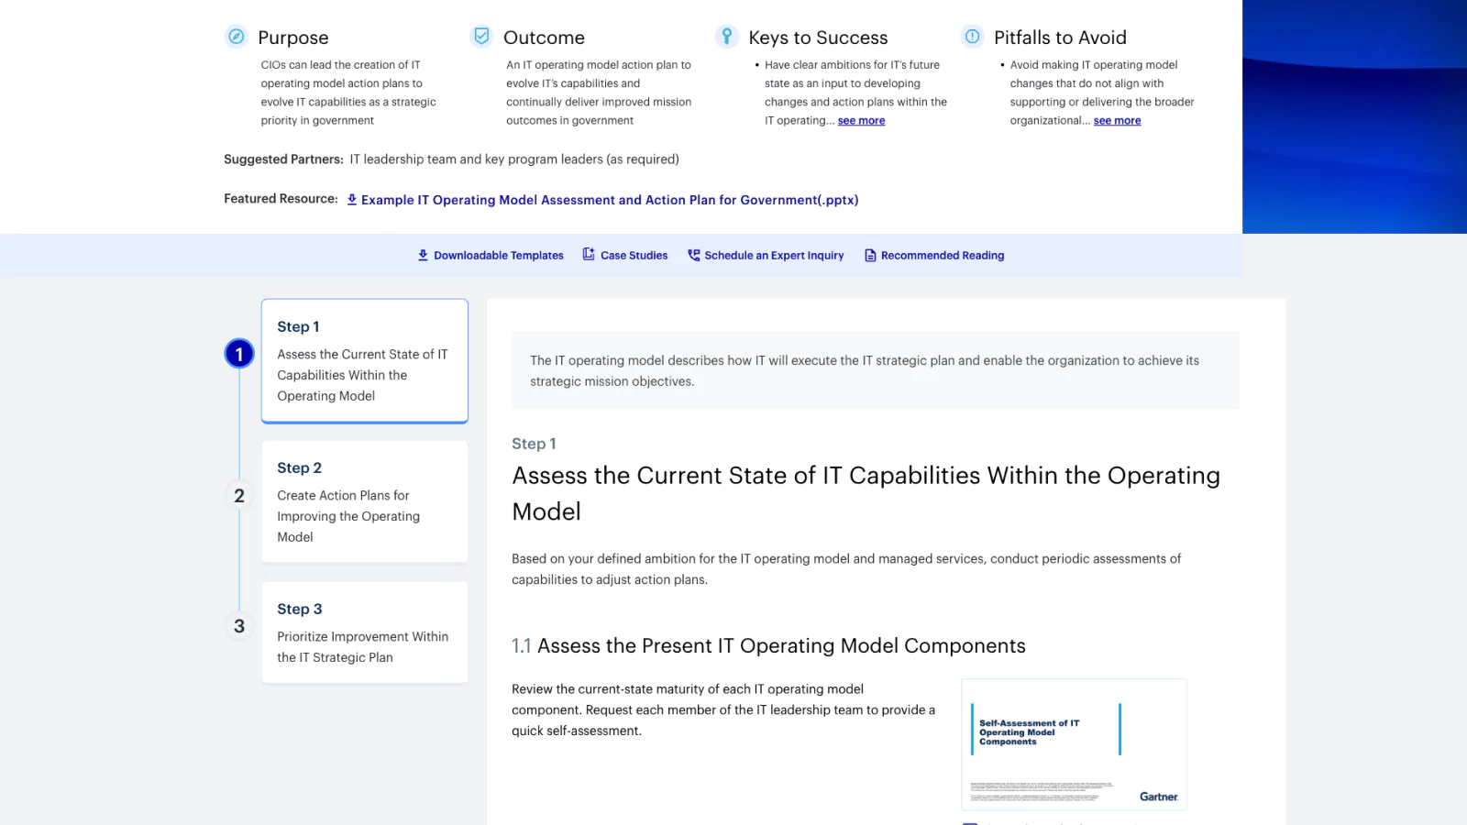Screen dimensions: 1467x825
Task: Expand see more under Keys to Success
Action: click(x=861, y=120)
